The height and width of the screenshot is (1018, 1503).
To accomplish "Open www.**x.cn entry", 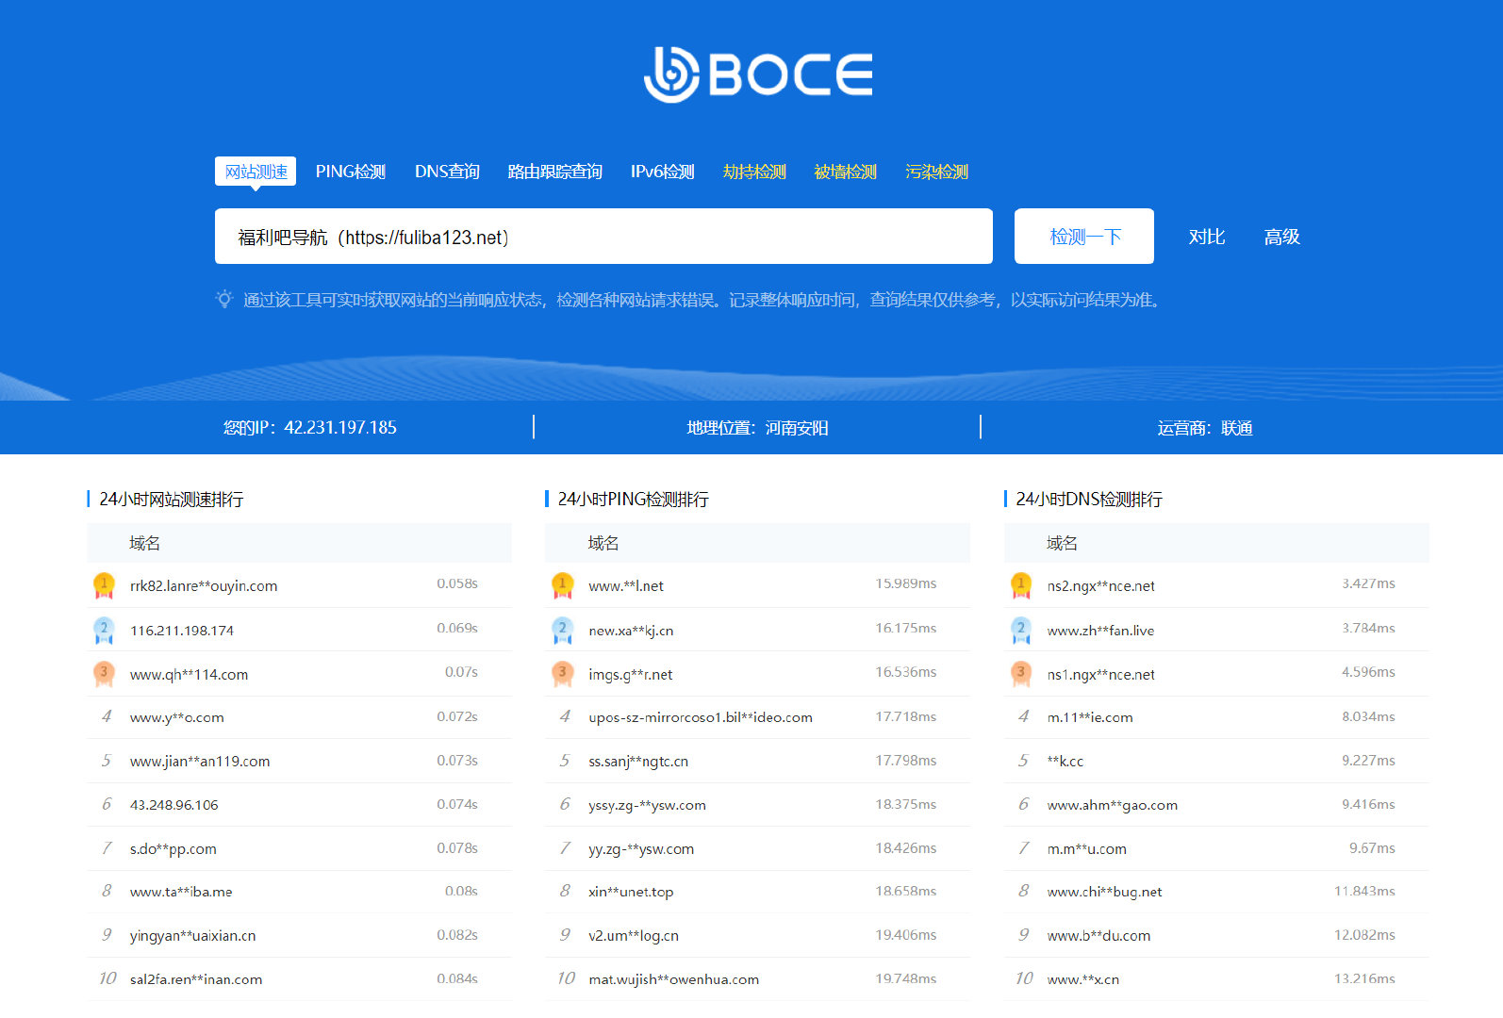I will (x=1083, y=979).
